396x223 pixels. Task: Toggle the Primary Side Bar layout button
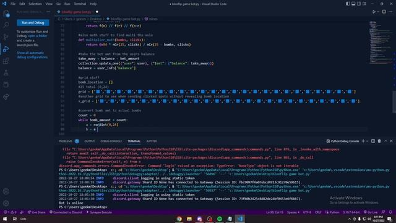click(348, 4)
